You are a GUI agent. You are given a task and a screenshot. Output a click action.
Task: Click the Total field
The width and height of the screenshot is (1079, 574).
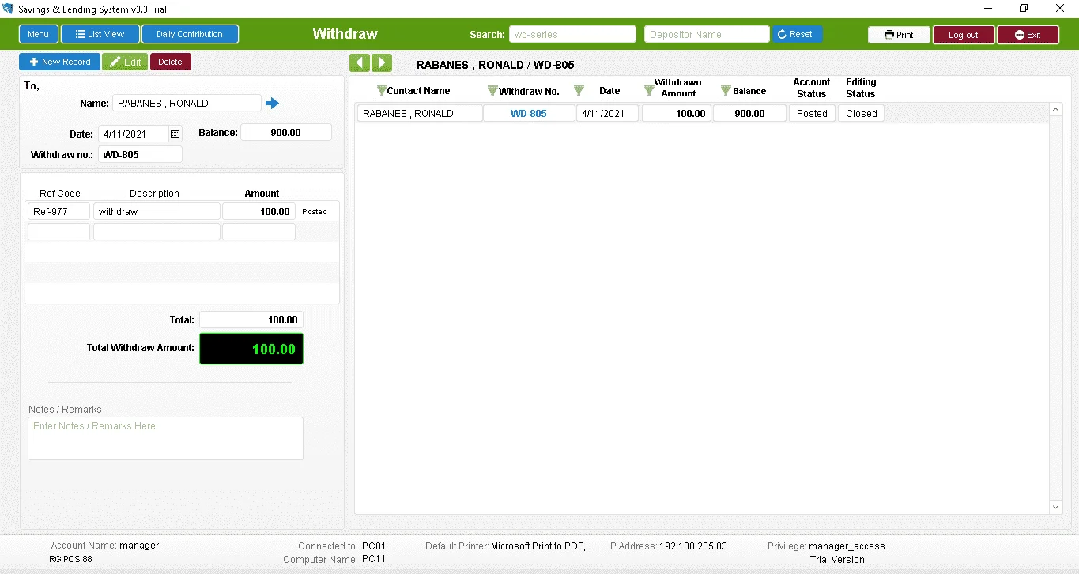pyautogui.click(x=251, y=319)
